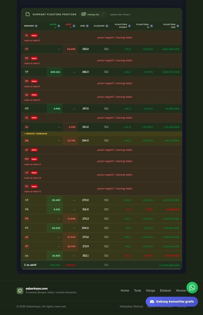Select broker code CC in table
The height and width of the screenshot is (315, 203).
(x=27, y=49)
